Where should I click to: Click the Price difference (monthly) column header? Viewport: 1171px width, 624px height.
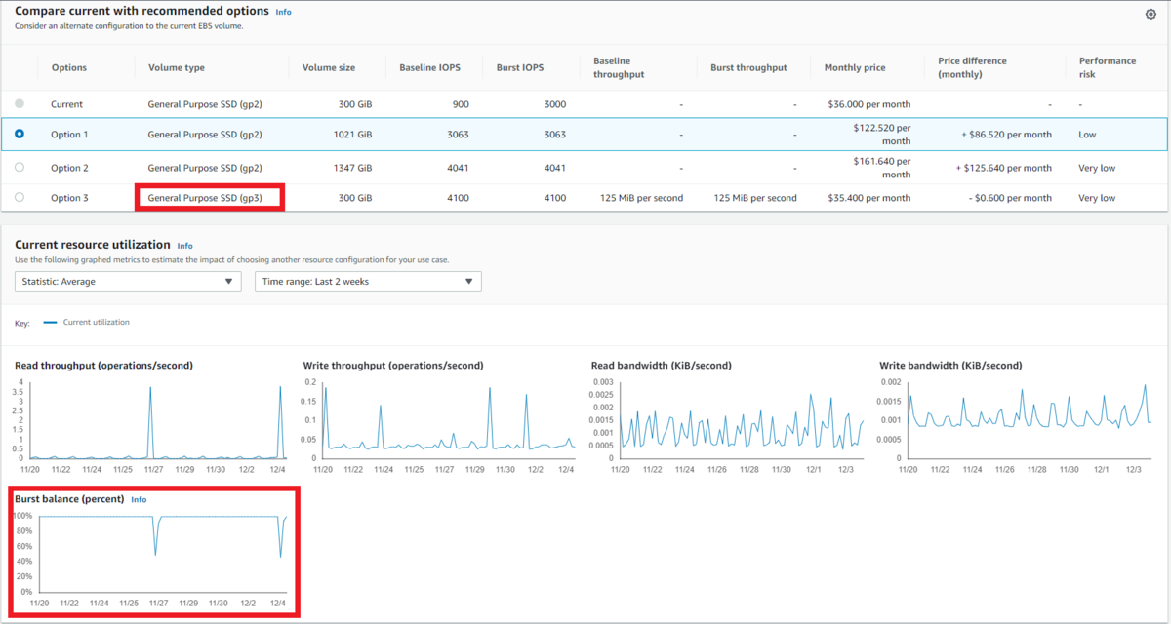(x=972, y=67)
